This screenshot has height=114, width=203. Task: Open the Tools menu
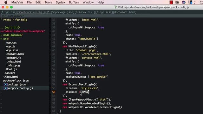pos(48,2)
